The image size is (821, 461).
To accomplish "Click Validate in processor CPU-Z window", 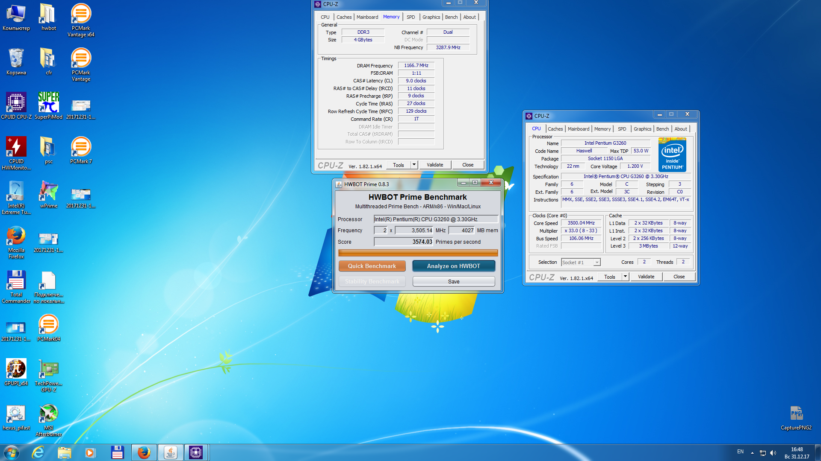I will click(x=646, y=277).
